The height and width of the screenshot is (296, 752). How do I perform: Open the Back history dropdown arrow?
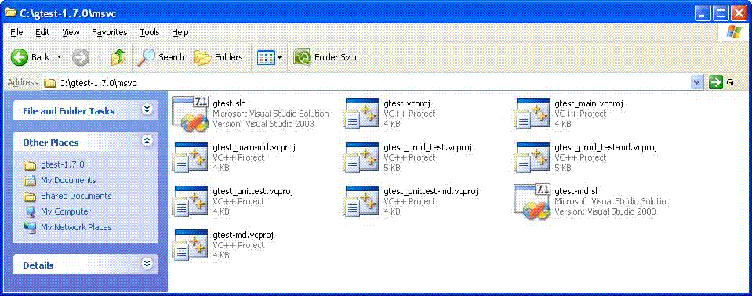coord(59,57)
